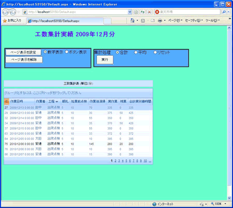The width and height of the screenshot is (233, 208).
Task: Go to grid page 10
Action: (x=145, y=161)
